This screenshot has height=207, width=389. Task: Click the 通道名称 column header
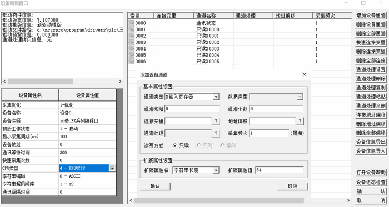pyautogui.click(x=213, y=16)
